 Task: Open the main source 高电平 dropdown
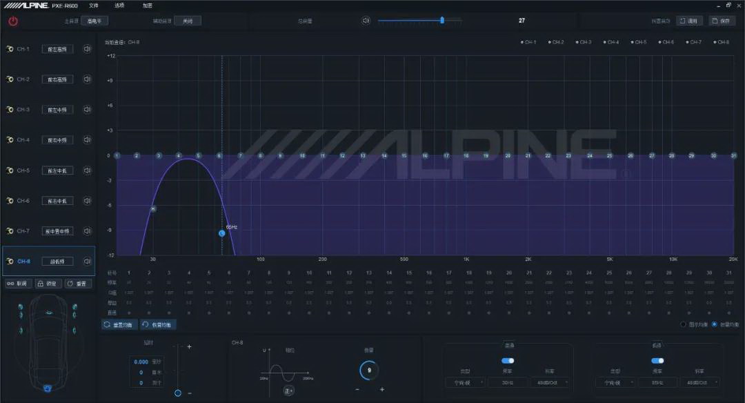click(95, 21)
